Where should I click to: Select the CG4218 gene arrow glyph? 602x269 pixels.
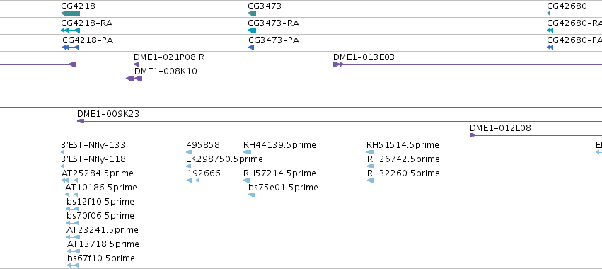(70, 13)
